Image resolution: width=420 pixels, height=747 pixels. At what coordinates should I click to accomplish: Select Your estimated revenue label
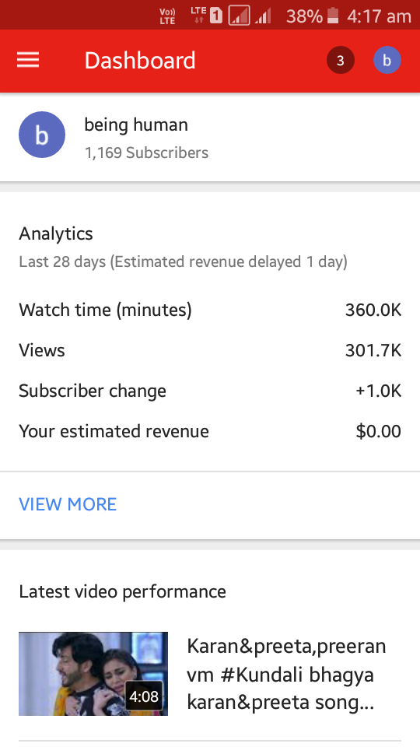pyautogui.click(x=114, y=432)
